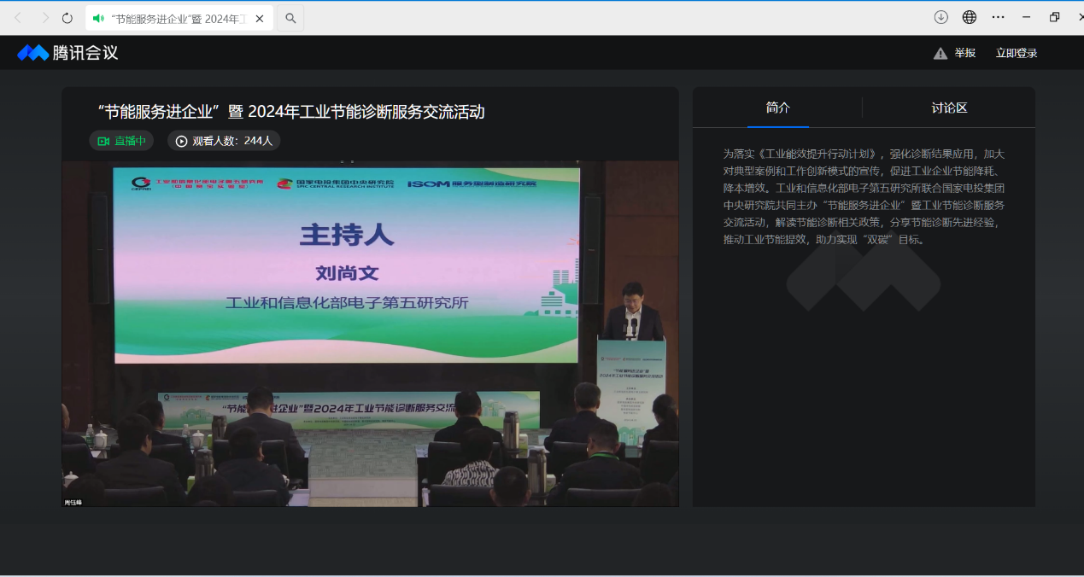This screenshot has width=1084, height=577.
Task: Click the globe language icon
Action: [x=970, y=17]
